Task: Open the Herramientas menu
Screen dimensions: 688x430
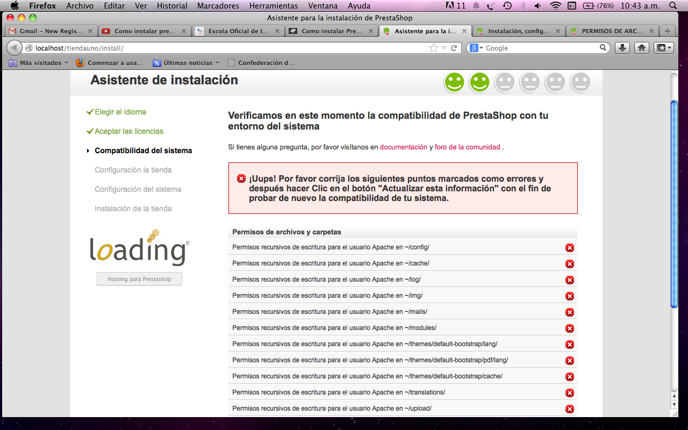Action: (274, 6)
